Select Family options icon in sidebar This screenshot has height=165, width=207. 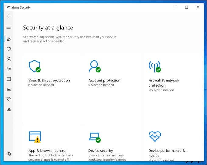pos(9,109)
